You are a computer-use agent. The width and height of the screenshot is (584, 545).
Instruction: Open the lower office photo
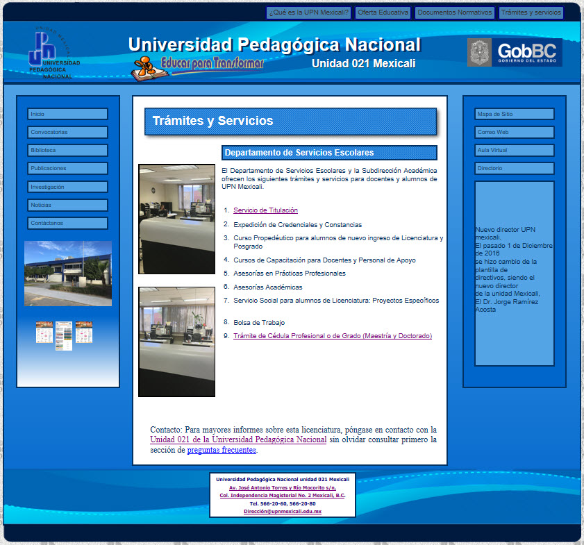coord(176,342)
